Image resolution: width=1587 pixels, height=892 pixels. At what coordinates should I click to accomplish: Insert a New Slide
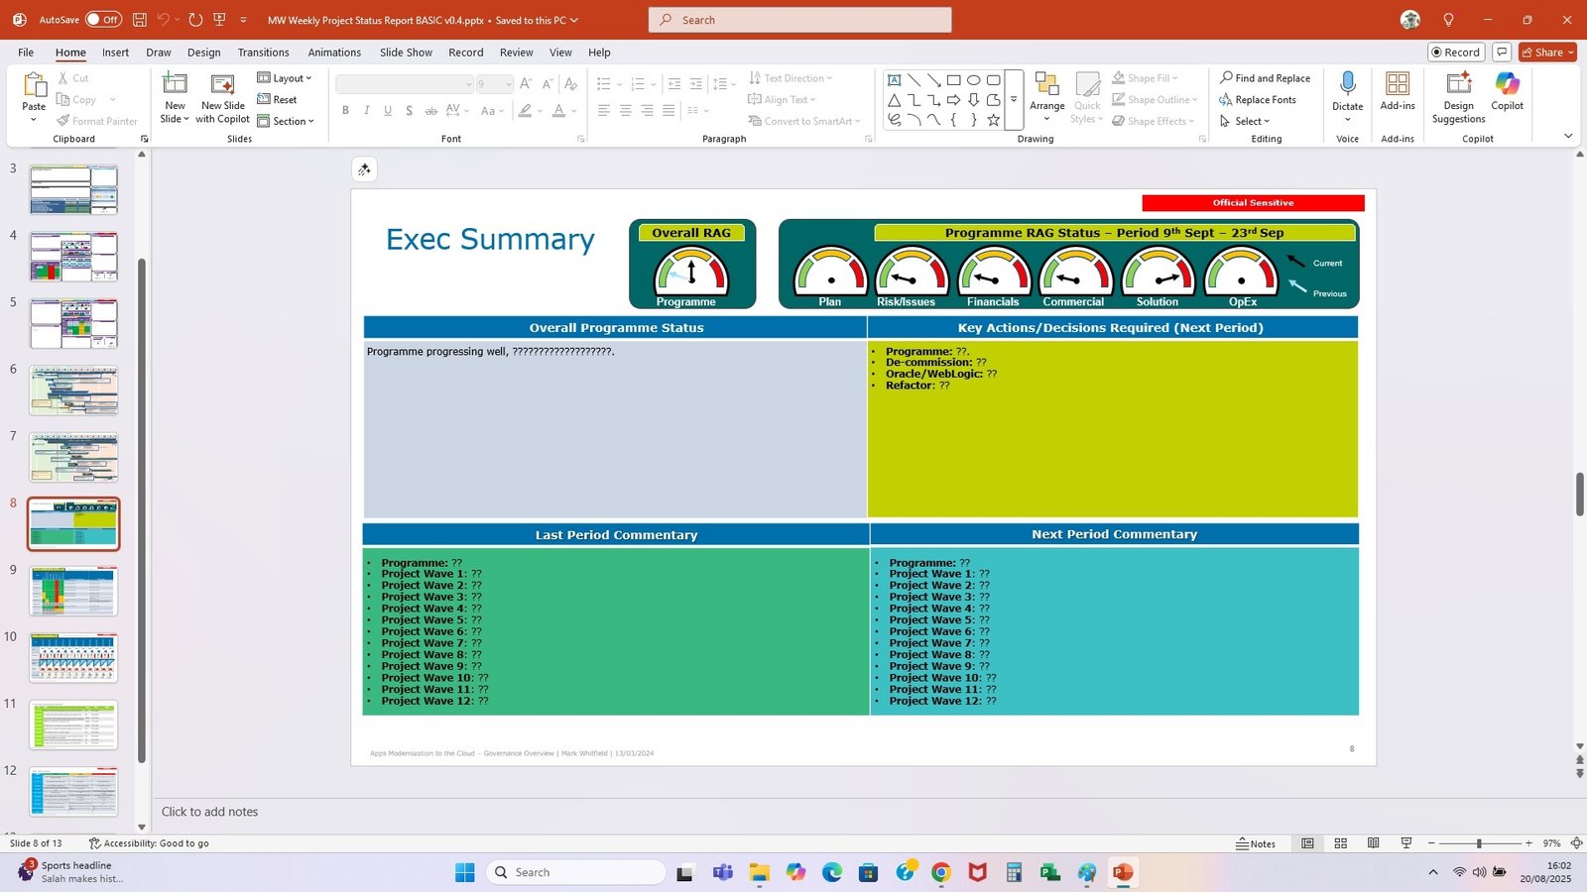point(175,85)
